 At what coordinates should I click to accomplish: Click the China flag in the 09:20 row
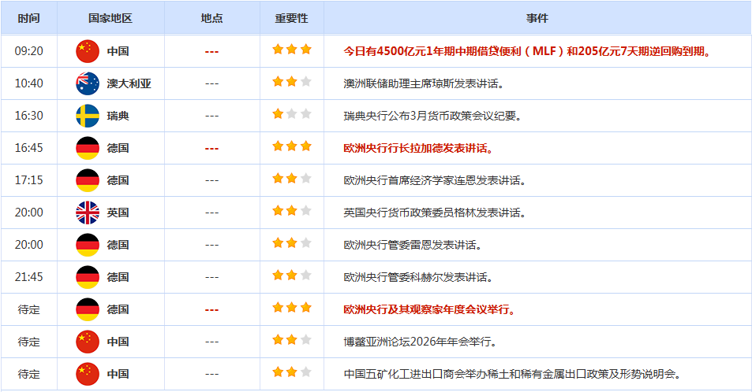[x=88, y=51]
